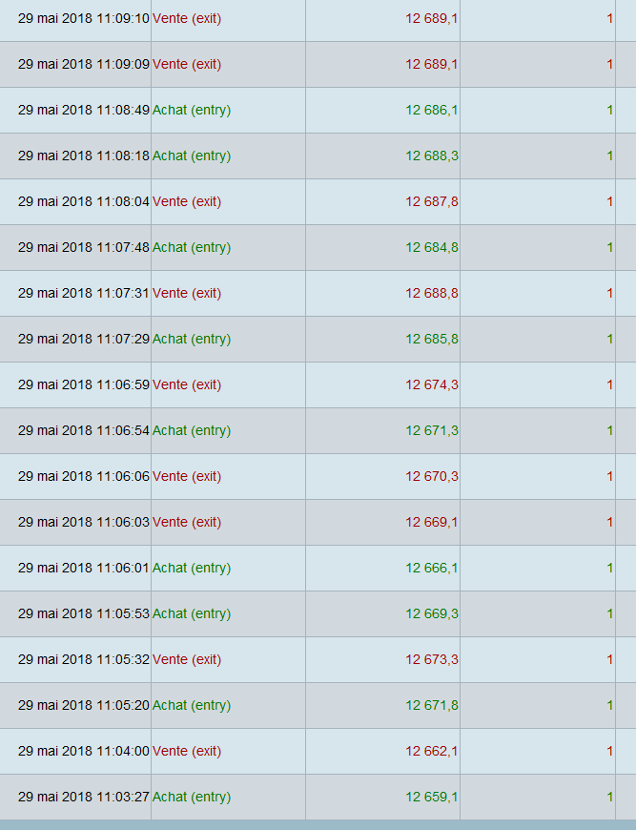Select Achat (entry) at 11:07:48

pyautogui.click(x=192, y=247)
